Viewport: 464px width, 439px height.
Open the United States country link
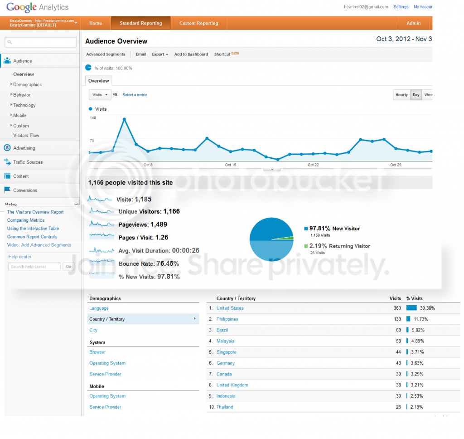(x=230, y=308)
